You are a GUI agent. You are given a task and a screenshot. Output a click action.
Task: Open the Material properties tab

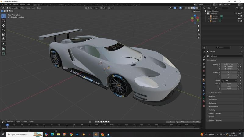(x=204, y=101)
